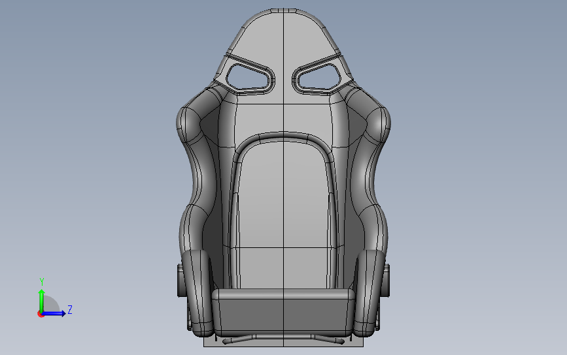The image size is (567, 355).
Task: Select the right harness slot opening on the seat
Action: click(318, 77)
